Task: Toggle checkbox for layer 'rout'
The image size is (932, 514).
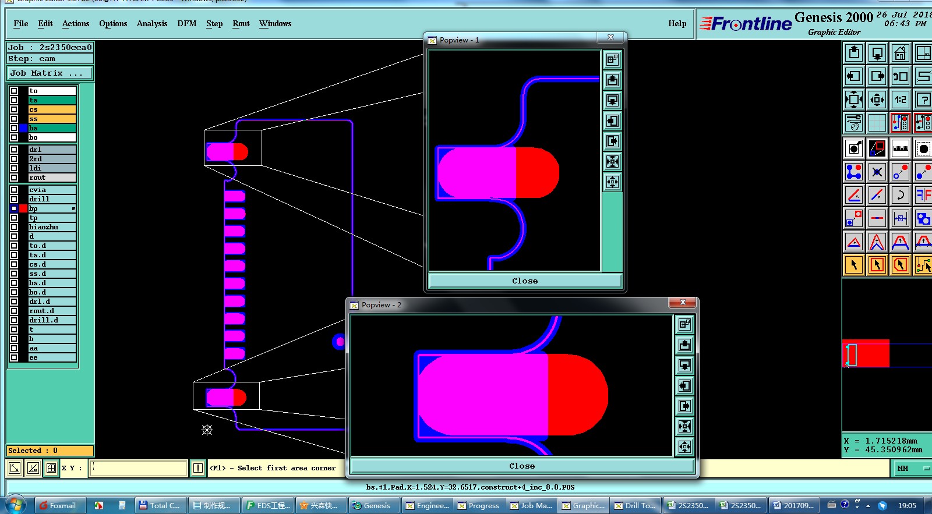Action: (x=14, y=178)
